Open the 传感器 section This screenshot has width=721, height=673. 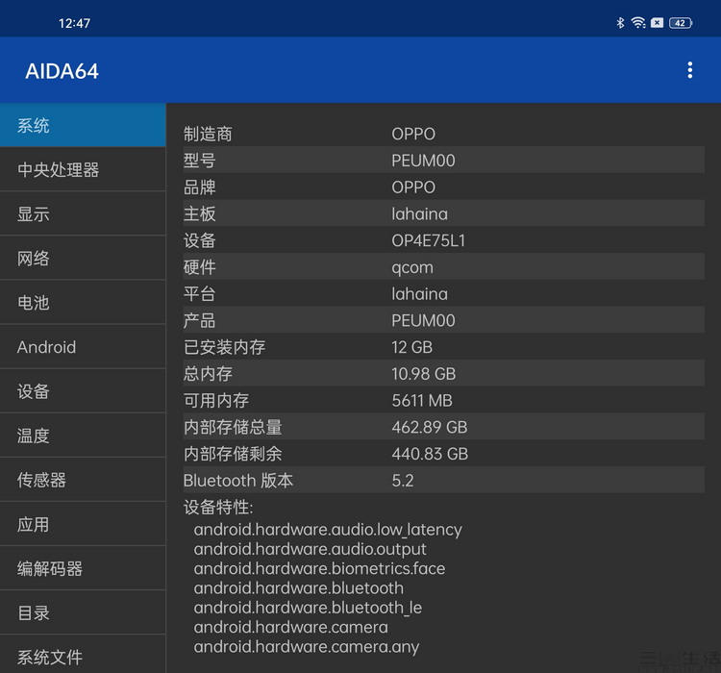(x=83, y=480)
